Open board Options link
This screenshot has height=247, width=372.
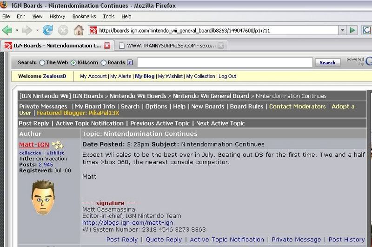tap(156, 107)
